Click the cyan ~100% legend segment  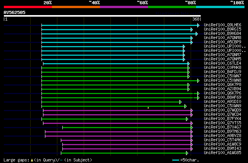click(220, 7)
